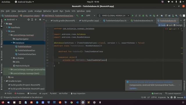Image resolution: width=186 pixels, height=105 pixels.
Task: Click the Collapse All icon in Project panel
Action: point(35,20)
